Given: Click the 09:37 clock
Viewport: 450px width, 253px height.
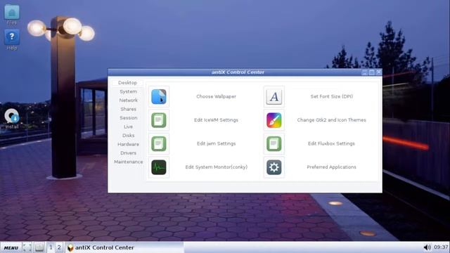Looking at the screenshot, I should 441,247.
